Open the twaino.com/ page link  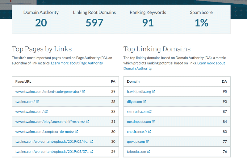[x=25, y=101]
